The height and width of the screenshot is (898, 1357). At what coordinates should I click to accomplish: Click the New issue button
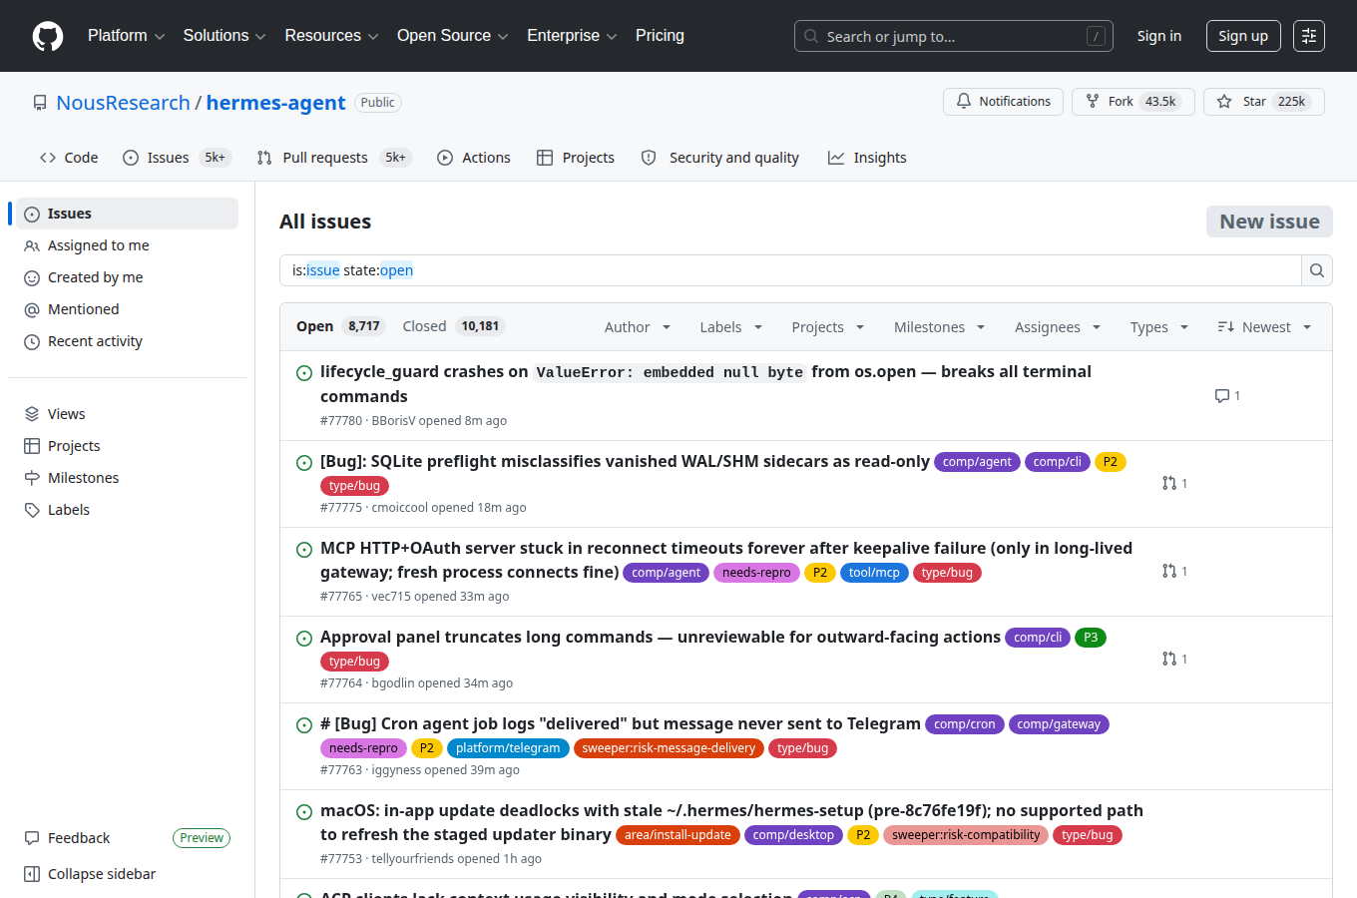1269,222
